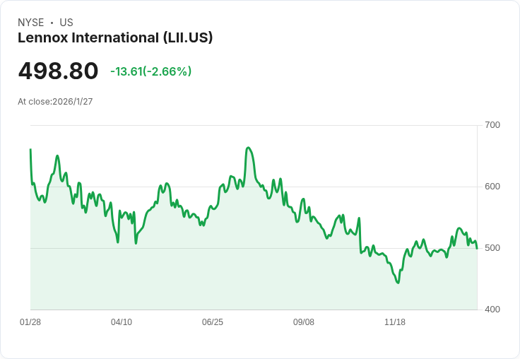The width and height of the screenshot is (520, 359).
Task: Click the US market label
Action: (x=66, y=23)
